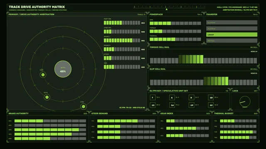Click the TRACK DRIVE AUTHORITY MATRIX heading
The image size is (266, 149).
coord(37,7)
